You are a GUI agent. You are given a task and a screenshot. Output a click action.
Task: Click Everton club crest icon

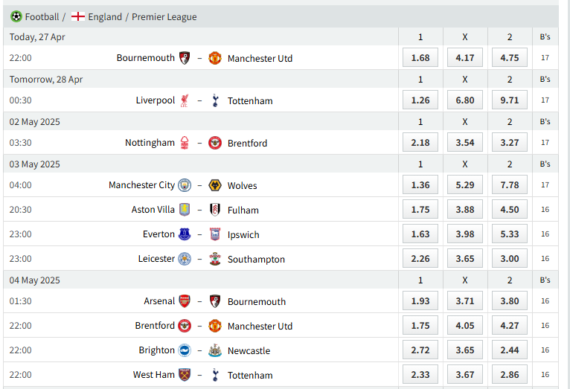point(184,234)
